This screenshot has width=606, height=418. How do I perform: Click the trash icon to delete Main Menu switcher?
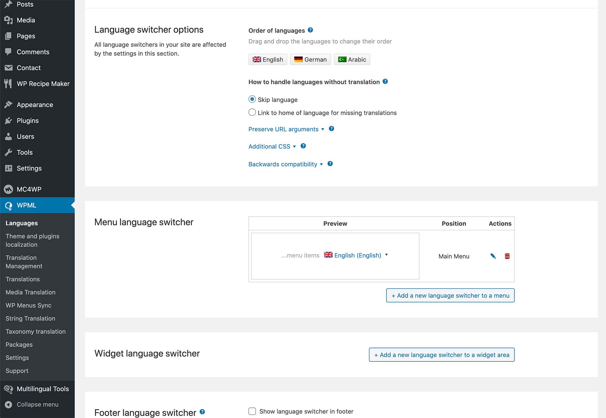507,256
